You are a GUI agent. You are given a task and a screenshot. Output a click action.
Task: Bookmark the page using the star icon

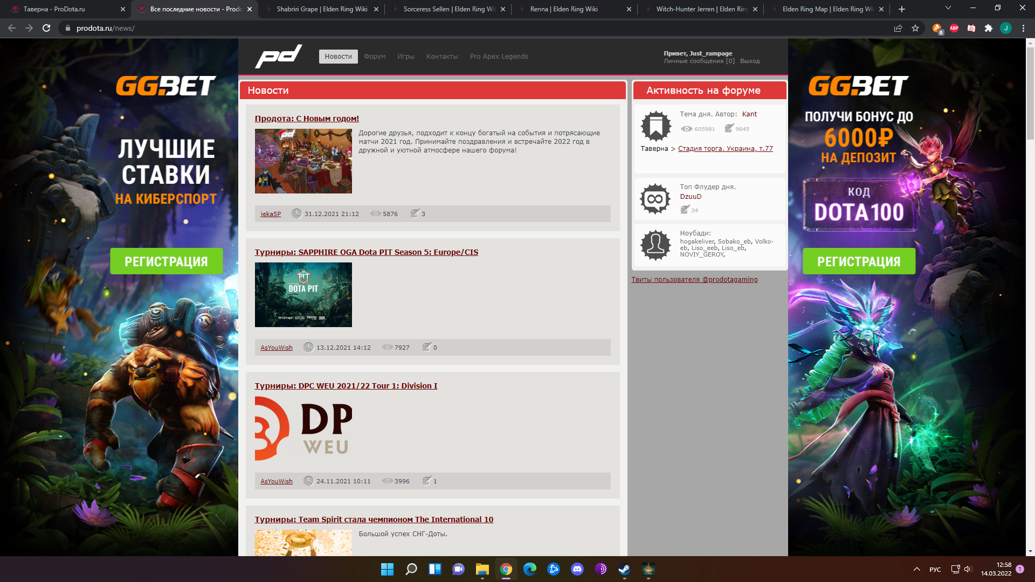915,29
